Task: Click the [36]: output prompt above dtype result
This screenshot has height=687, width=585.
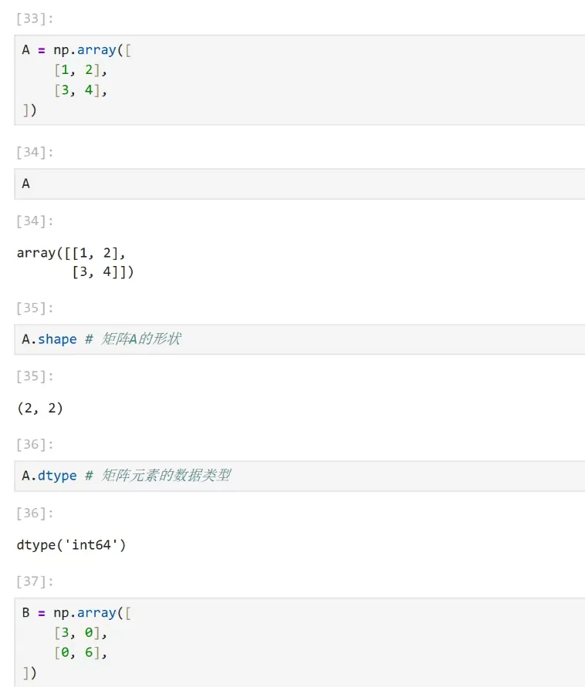Action: (35, 513)
